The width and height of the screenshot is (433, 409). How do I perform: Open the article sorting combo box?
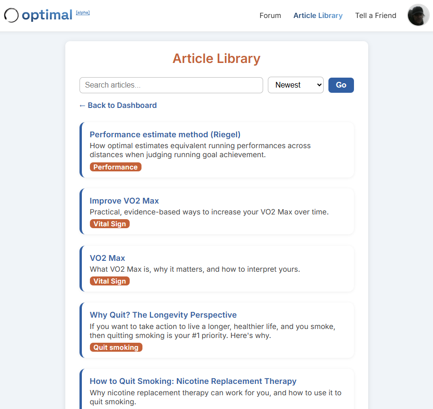coord(295,85)
